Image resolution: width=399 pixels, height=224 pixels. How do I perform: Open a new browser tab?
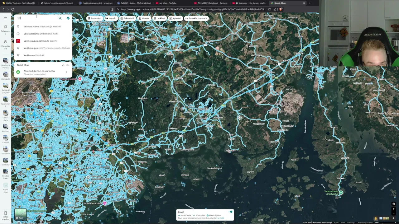pyautogui.click(x=310, y=3)
